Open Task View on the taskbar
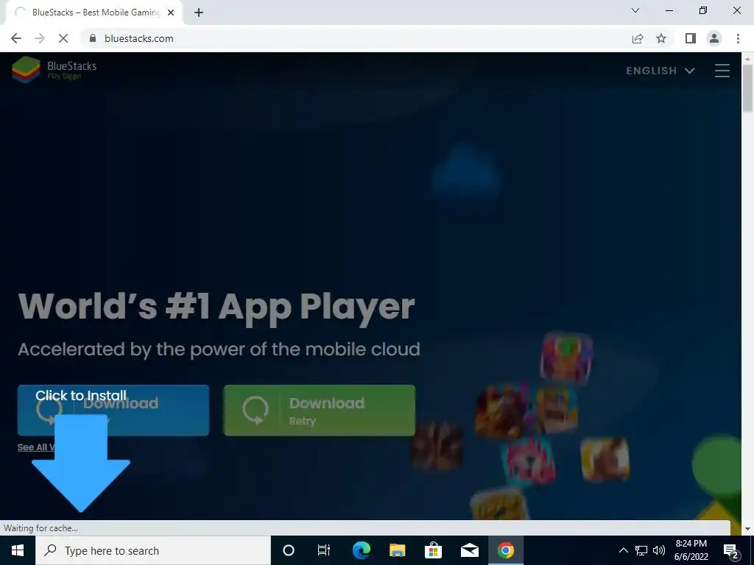 324,550
